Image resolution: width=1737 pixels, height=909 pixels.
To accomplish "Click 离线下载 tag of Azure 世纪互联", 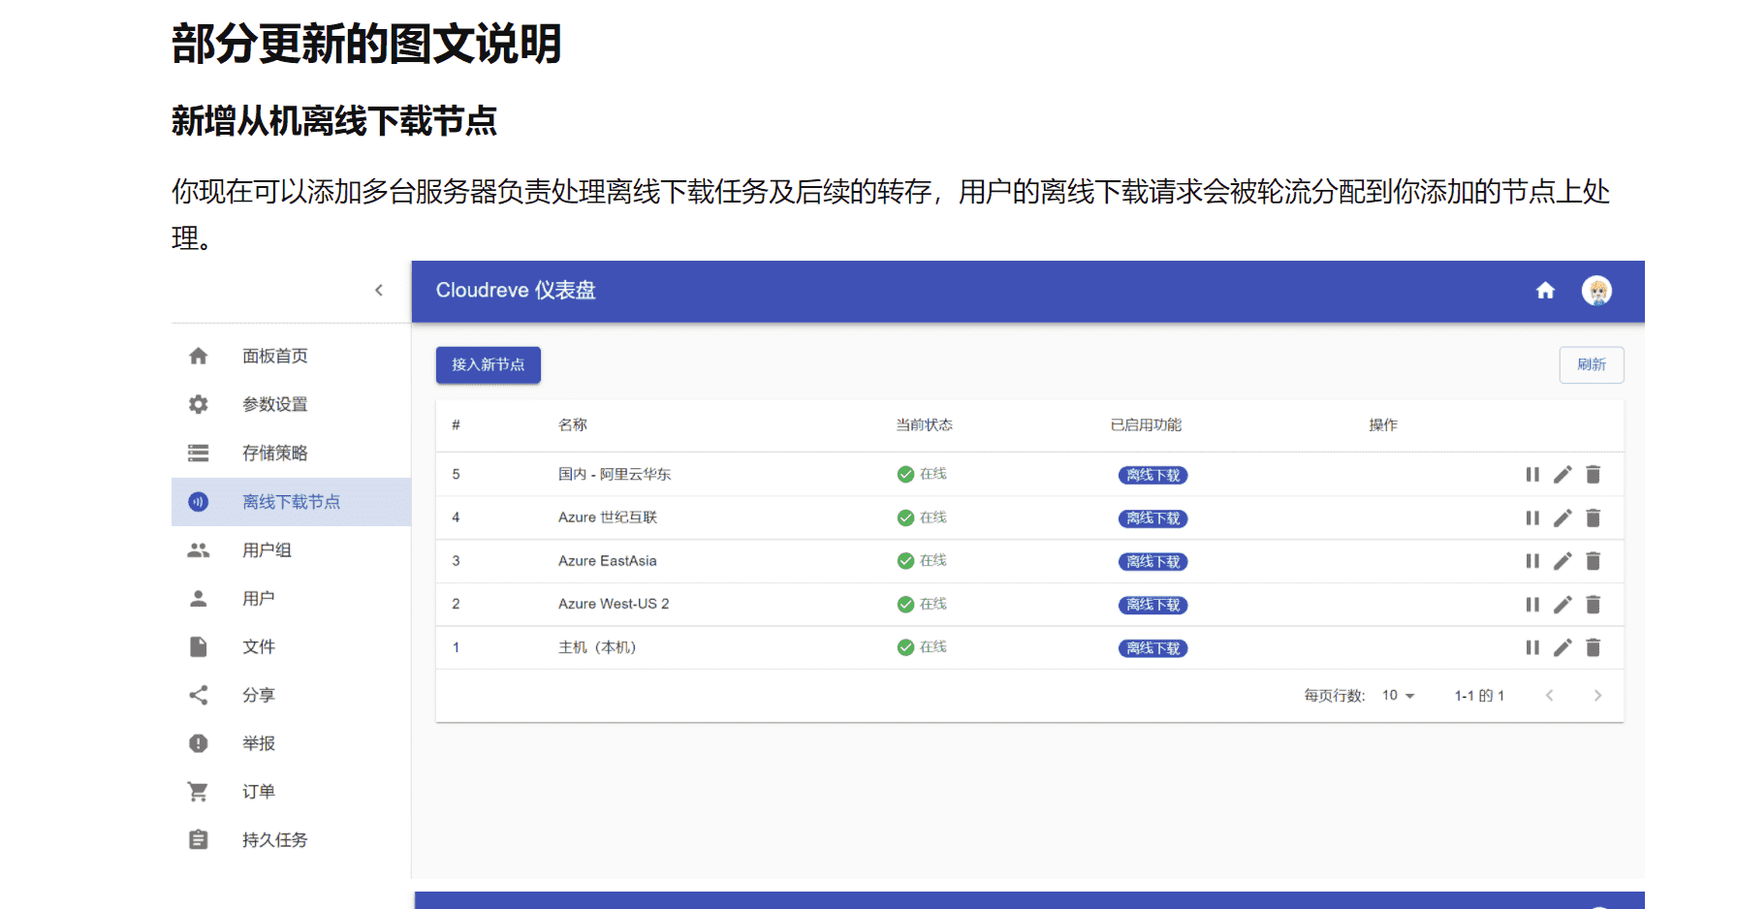I will [1153, 518].
